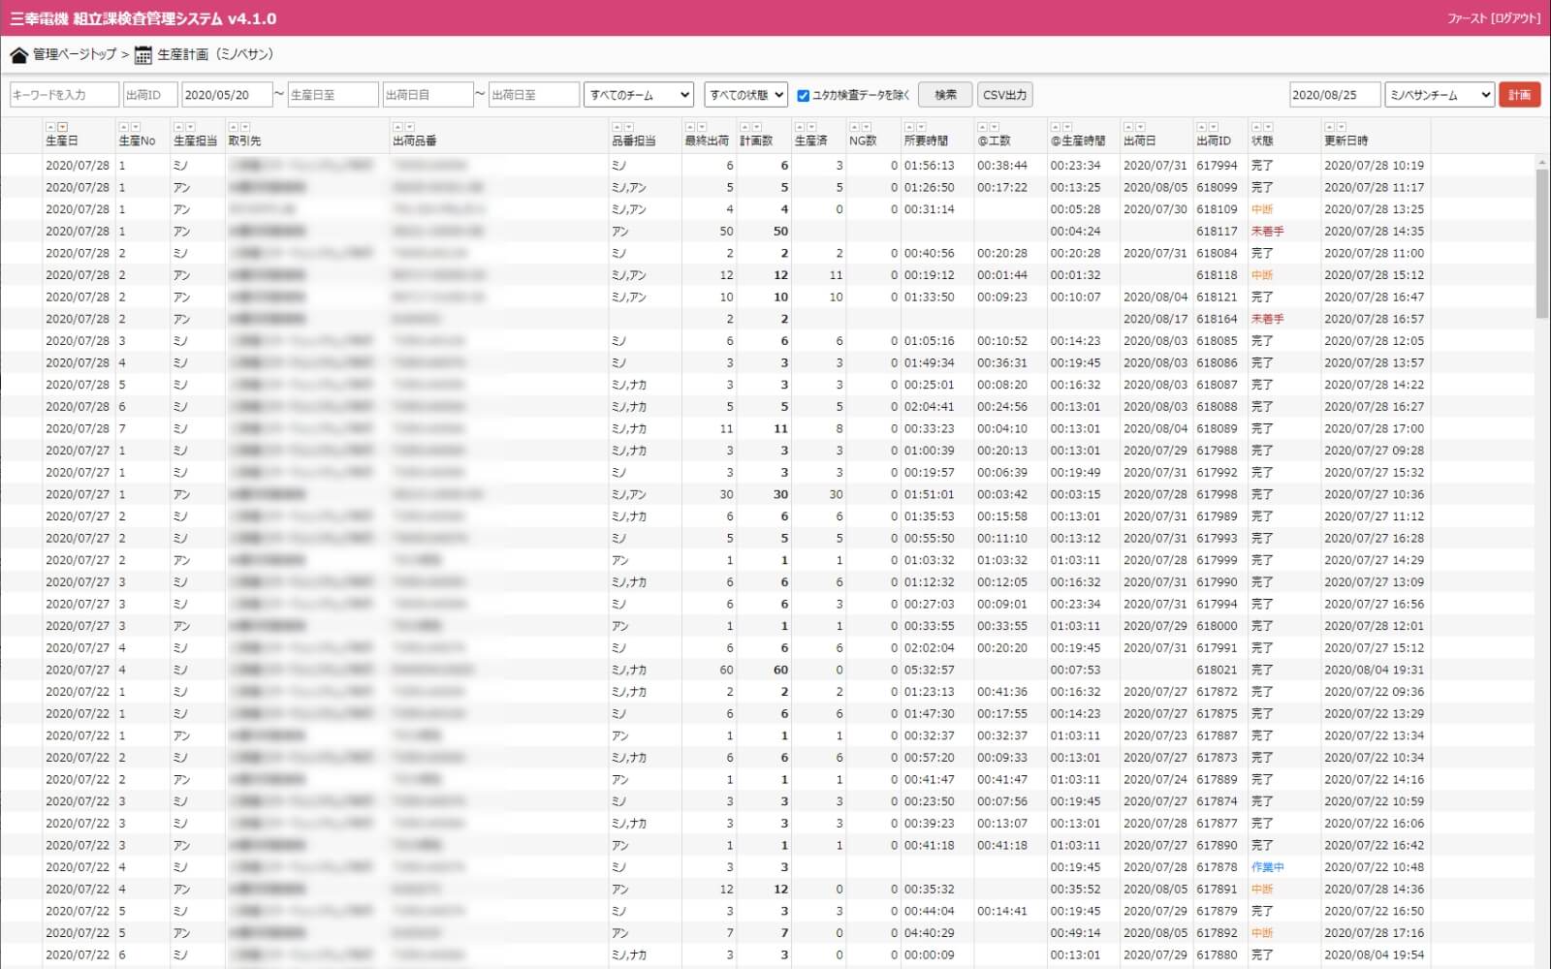Click the 検索 search button

[x=945, y=95]
